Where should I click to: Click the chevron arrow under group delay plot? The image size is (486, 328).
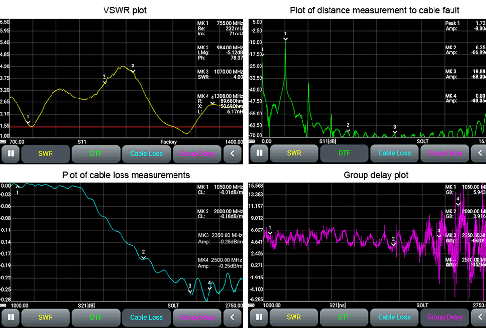pyautogui.click(x=479, y=317)
